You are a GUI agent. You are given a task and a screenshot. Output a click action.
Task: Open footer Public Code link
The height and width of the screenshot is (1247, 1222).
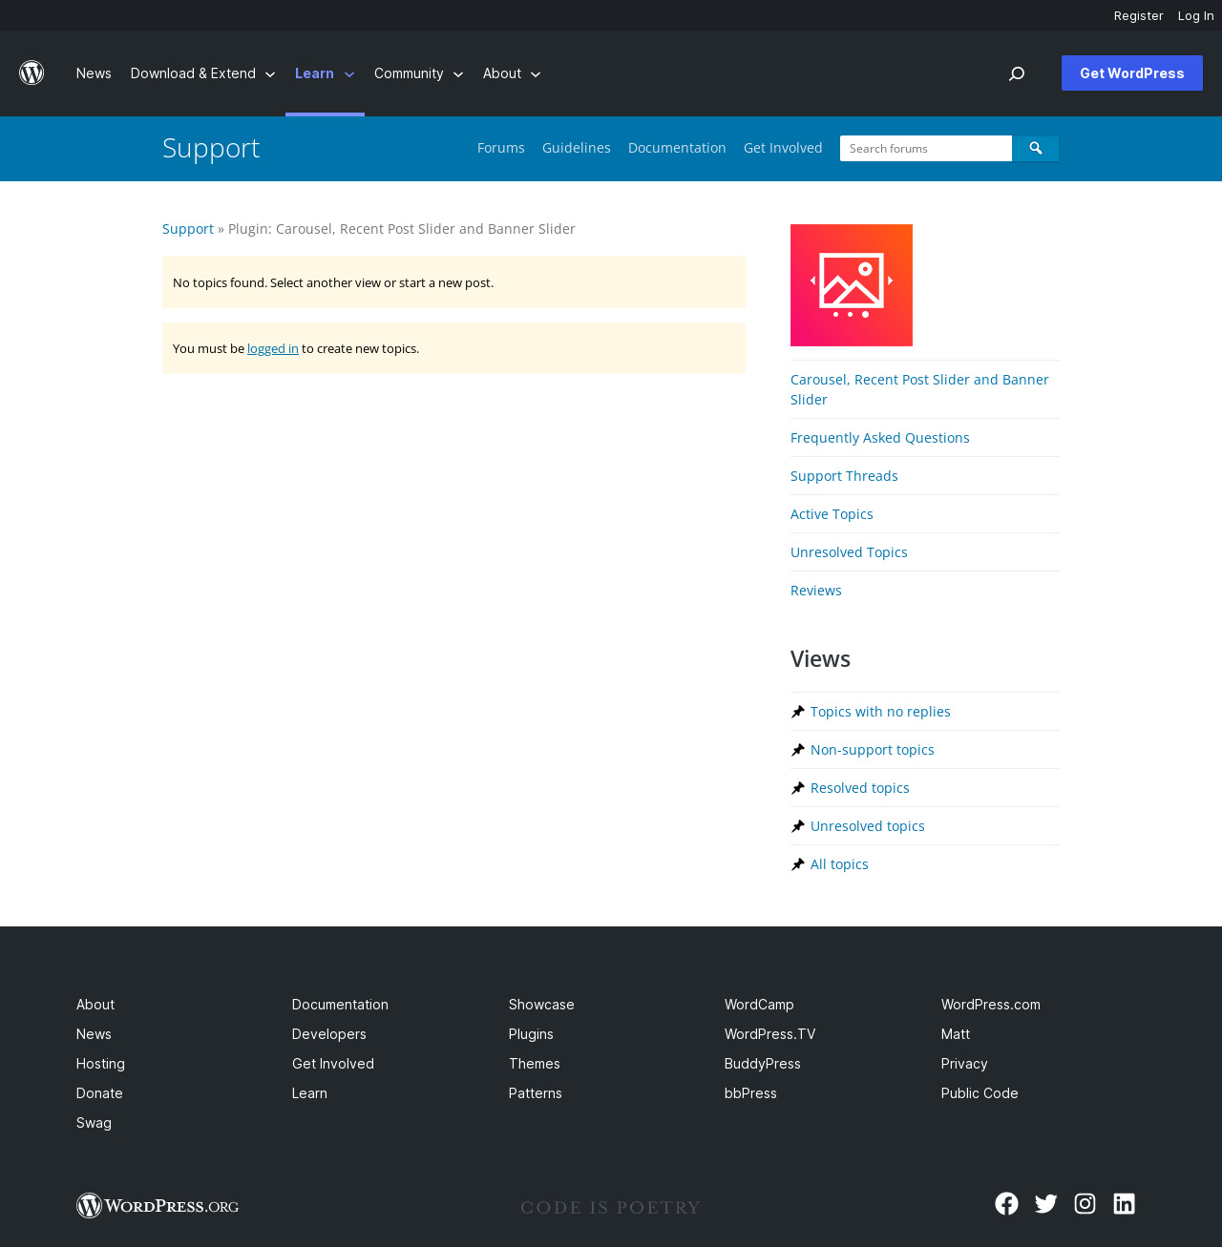click(x=980, y=1093)
